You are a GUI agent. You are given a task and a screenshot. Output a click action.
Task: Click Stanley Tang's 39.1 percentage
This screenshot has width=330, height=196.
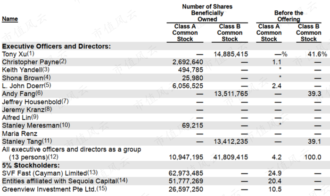(314, 141)
